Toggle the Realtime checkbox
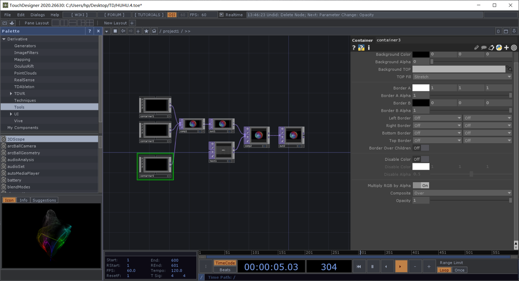Image resolution: width=519 pixels, height=281 pixels. 221,15
